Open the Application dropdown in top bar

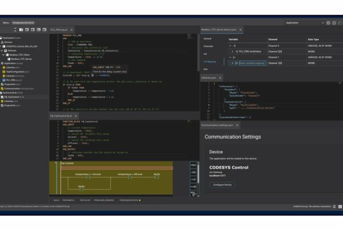(305, 23)
